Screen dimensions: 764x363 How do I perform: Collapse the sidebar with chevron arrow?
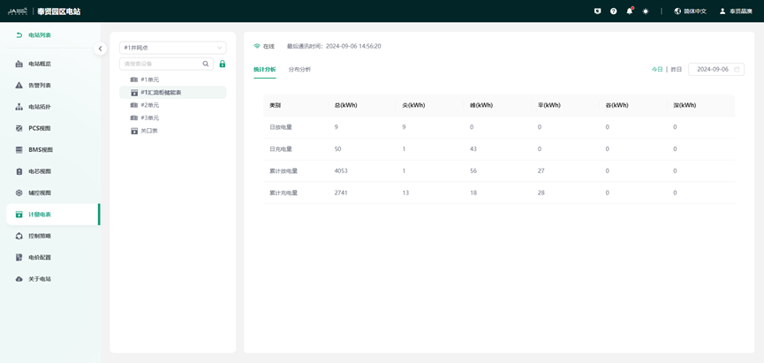[x=100, y=49]
